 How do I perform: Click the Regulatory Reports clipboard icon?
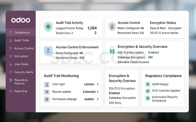pos(11,80)
